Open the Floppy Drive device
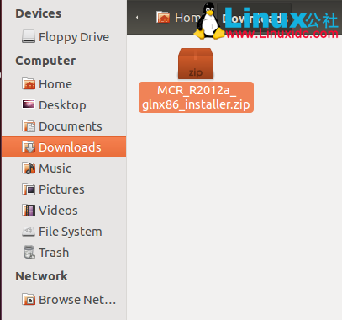Viewport: 342px width, 320px height. coord(65,37)
